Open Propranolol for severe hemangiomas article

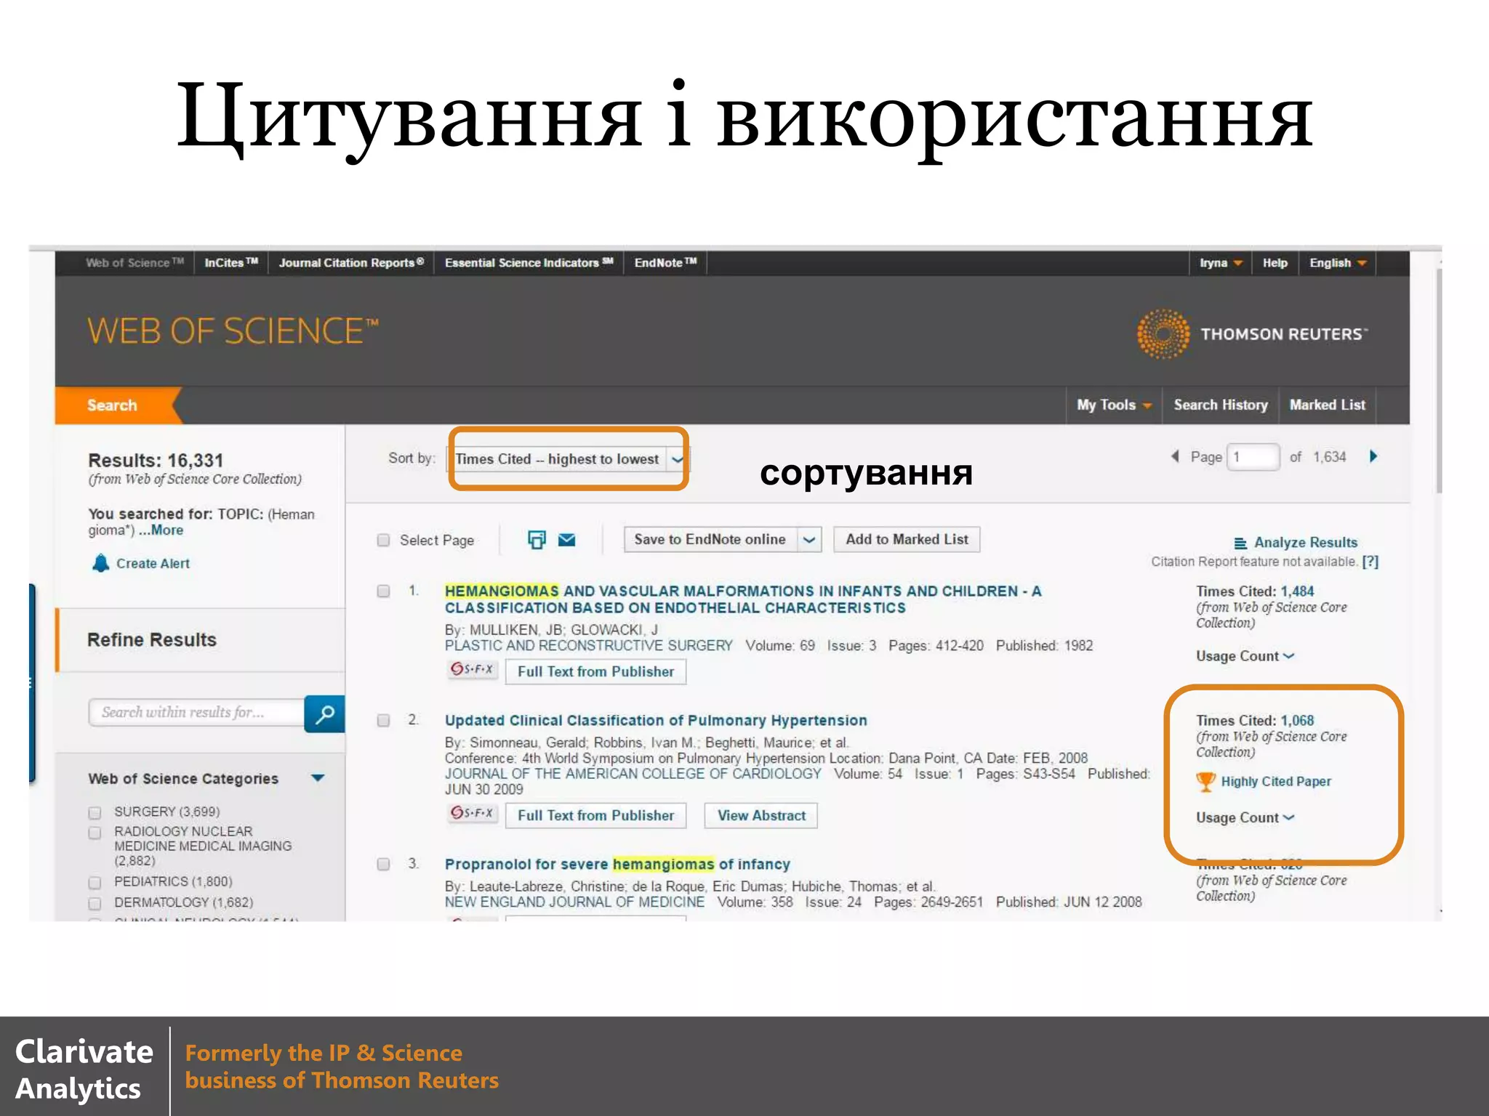click(617, 864)
